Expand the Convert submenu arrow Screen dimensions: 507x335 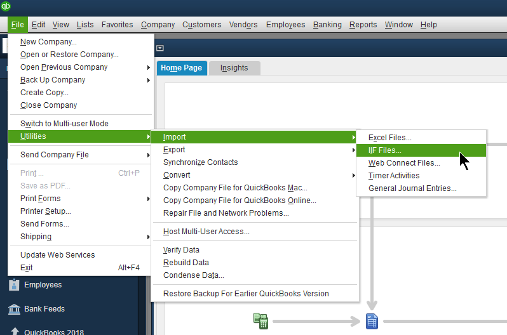pos(354,175)
